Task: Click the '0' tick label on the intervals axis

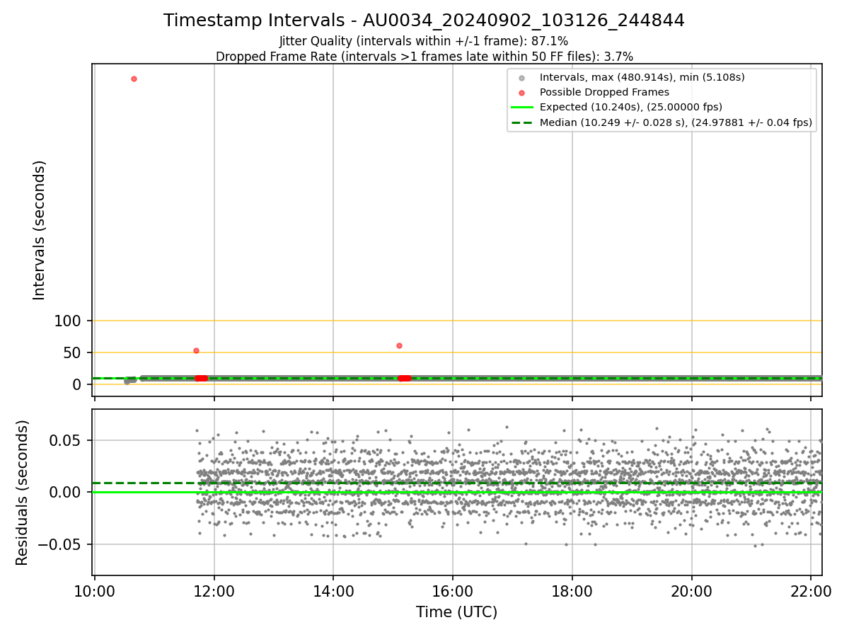Action: (79, 384)
